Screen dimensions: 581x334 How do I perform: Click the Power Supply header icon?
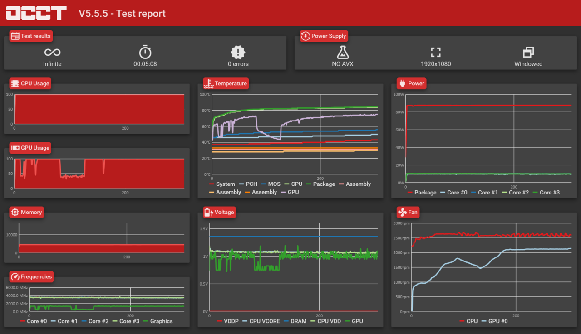[305, 36]
